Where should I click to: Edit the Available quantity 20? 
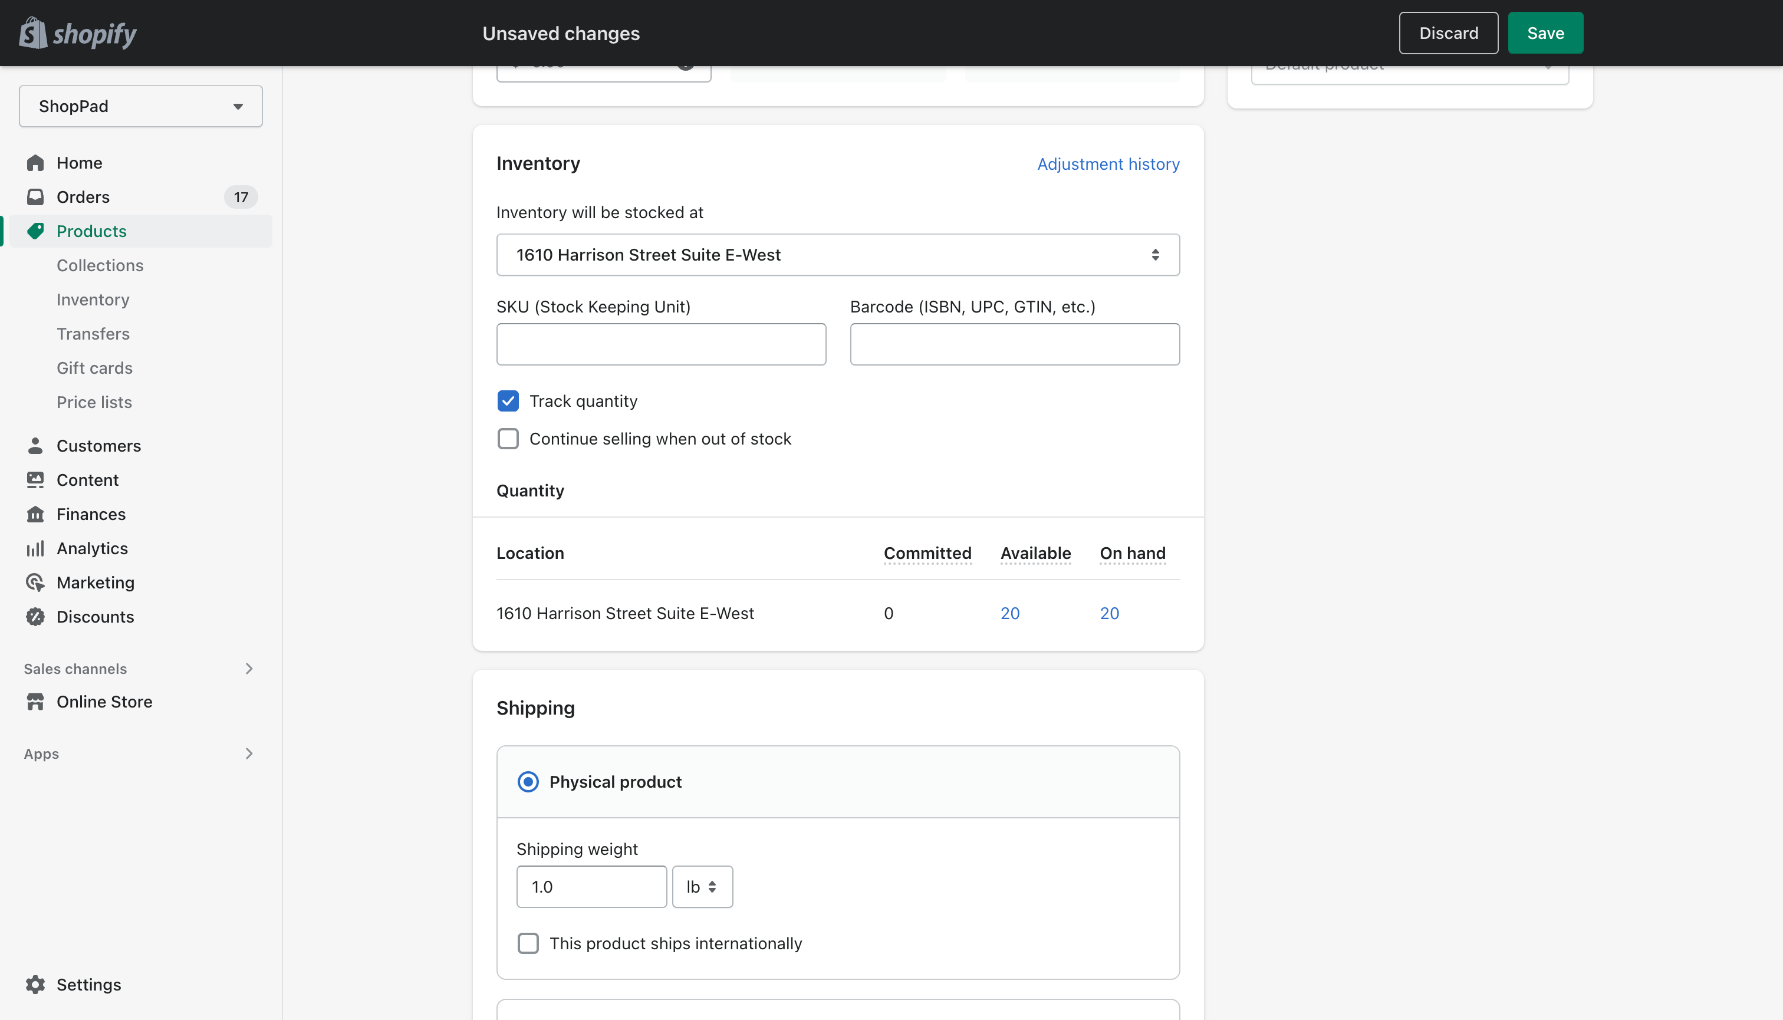point(1010,614)
